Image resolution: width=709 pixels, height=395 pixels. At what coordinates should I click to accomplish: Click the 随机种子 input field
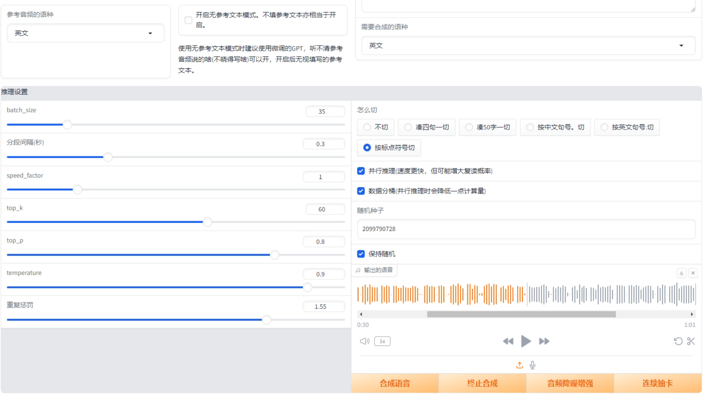click(526, 229)
